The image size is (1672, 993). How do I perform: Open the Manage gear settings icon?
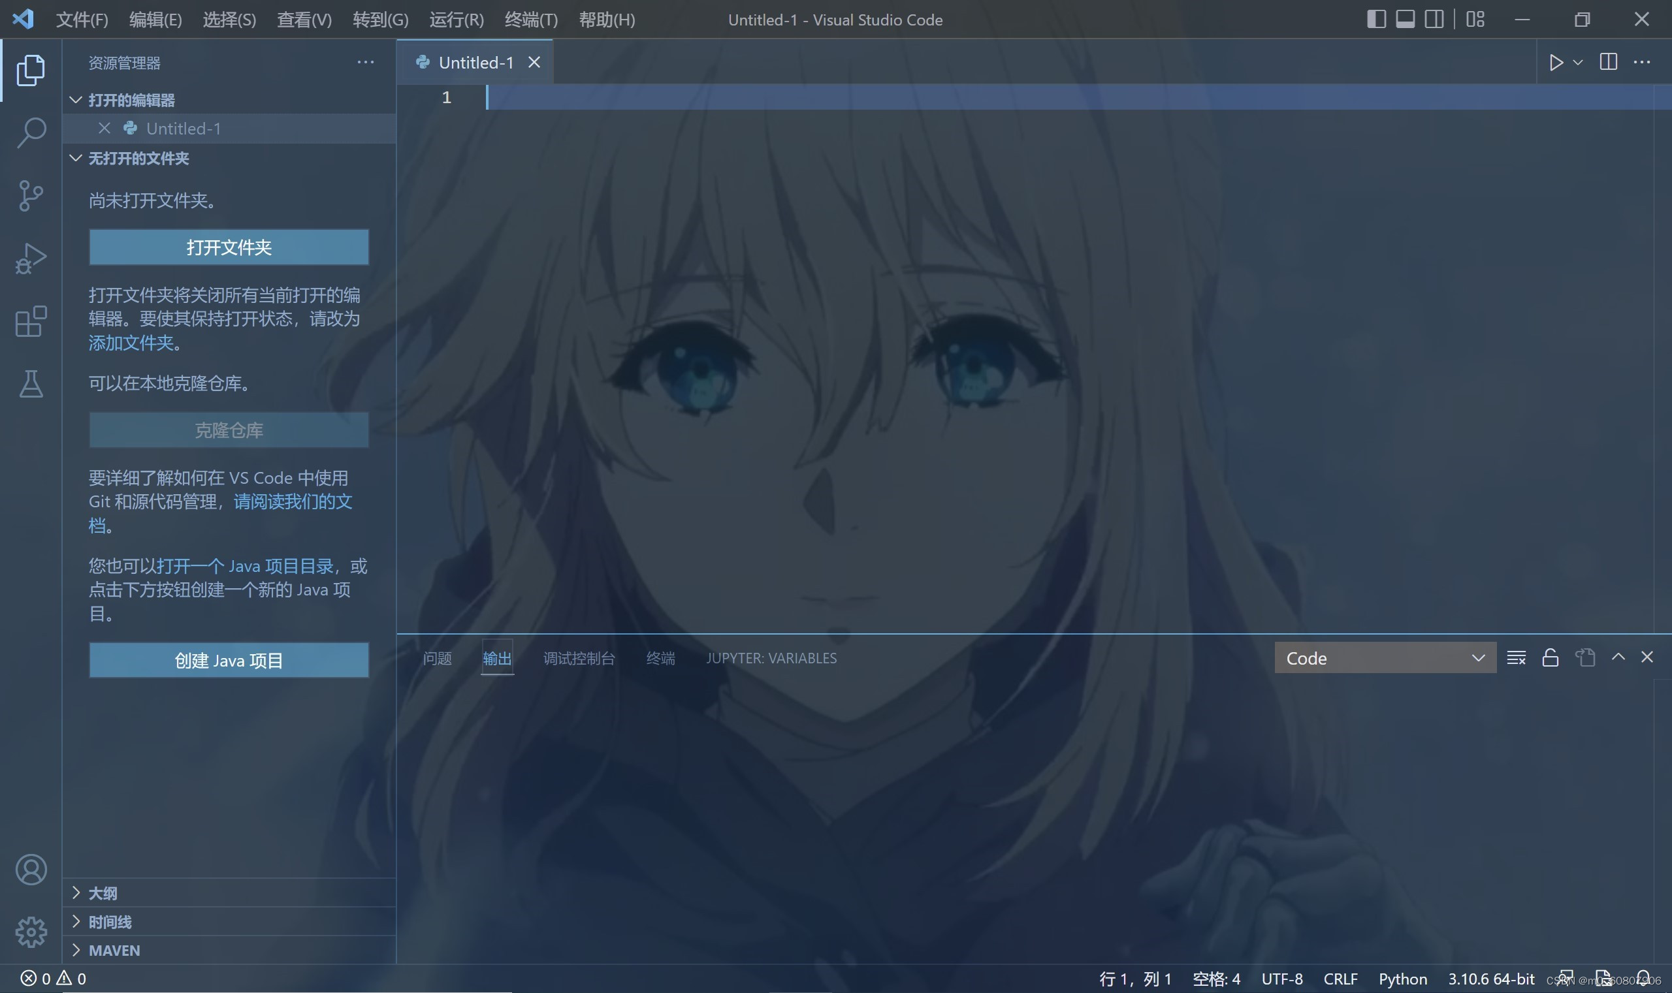[31, 932]
